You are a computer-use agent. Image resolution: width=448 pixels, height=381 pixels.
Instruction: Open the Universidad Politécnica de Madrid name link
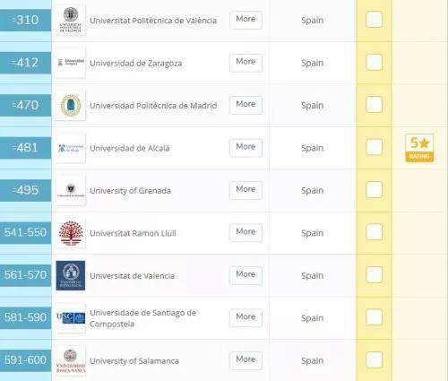coord(153,106)
